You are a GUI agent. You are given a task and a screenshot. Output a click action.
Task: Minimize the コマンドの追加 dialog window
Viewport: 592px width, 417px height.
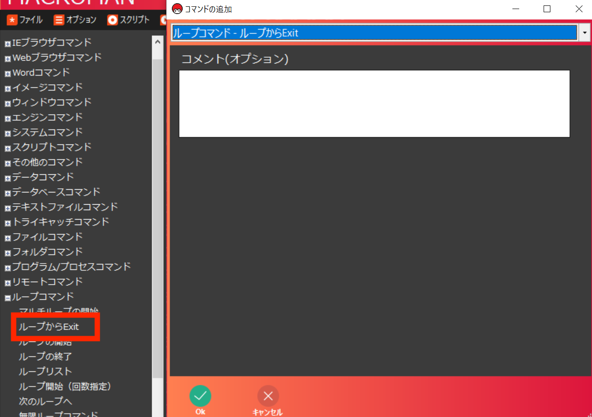click(x=515, y=9)
